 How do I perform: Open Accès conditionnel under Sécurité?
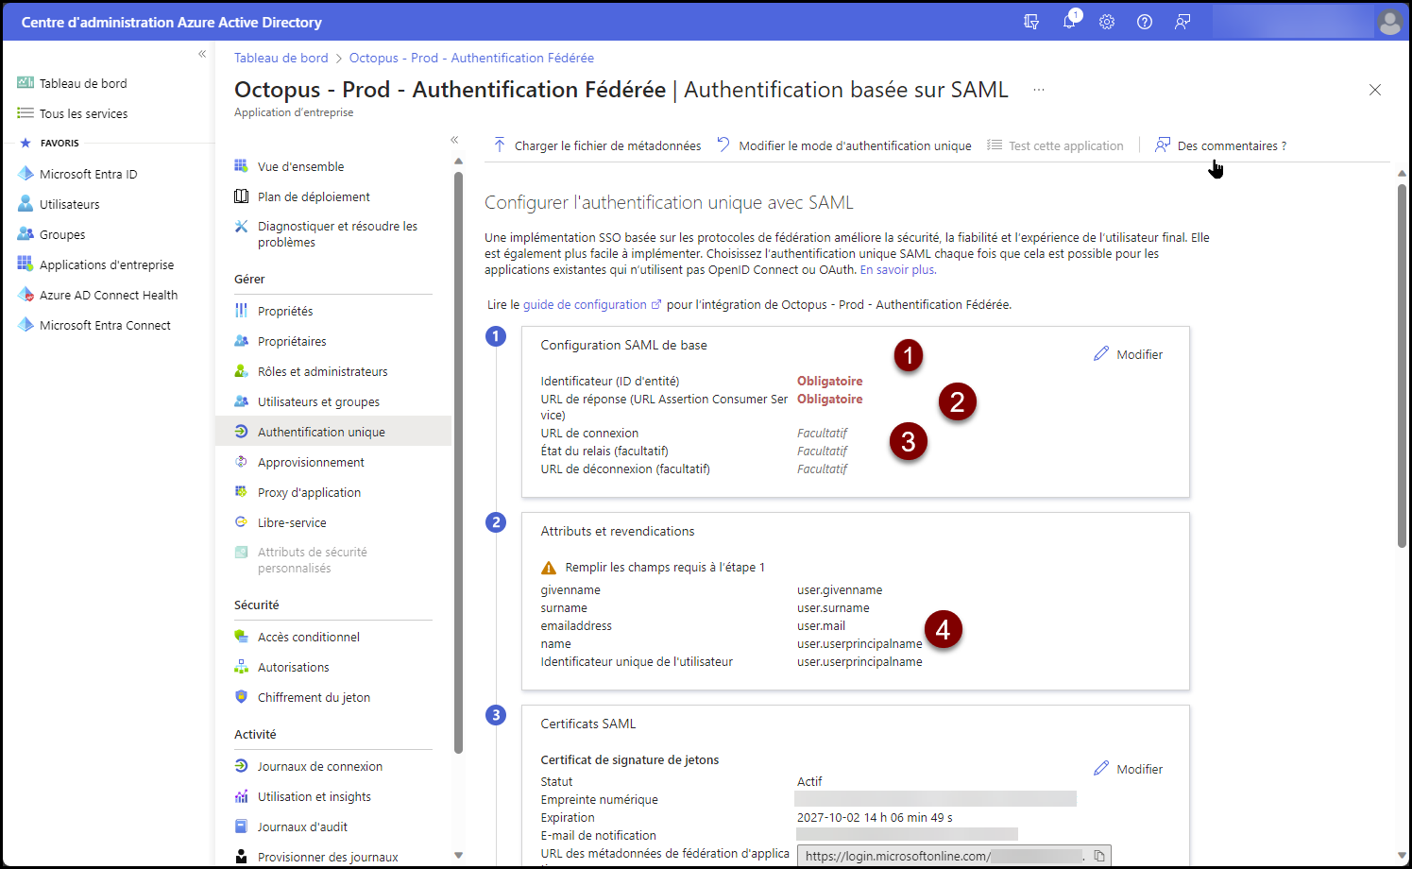tap(298, 637)
